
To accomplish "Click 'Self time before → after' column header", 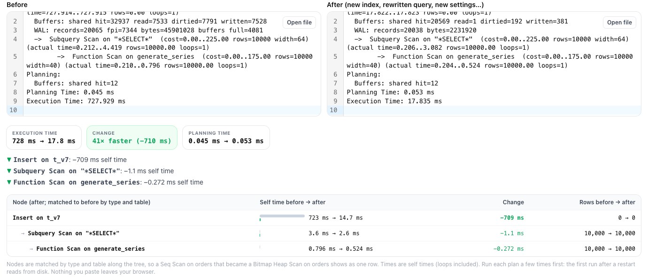I will point(293,202).
